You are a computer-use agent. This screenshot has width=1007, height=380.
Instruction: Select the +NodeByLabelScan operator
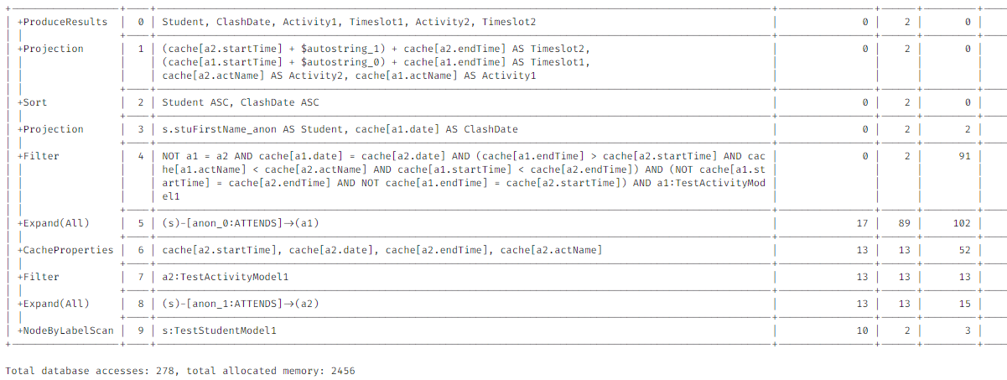point(65,331)
